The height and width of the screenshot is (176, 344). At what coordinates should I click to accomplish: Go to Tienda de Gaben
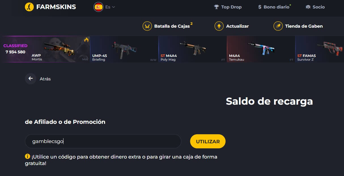(304, 26)
